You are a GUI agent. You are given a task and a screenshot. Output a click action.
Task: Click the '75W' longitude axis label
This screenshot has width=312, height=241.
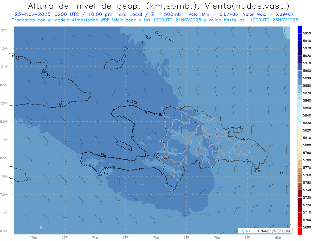65,237
